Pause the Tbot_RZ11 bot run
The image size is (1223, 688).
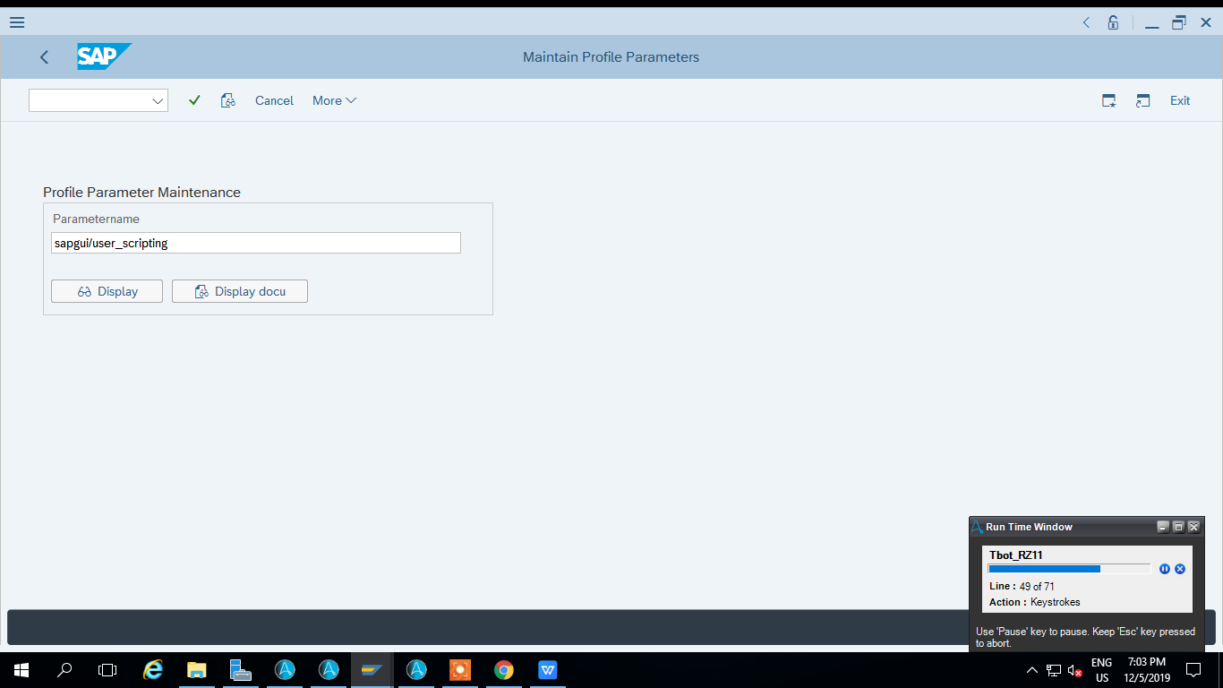tap(1165, 569)
